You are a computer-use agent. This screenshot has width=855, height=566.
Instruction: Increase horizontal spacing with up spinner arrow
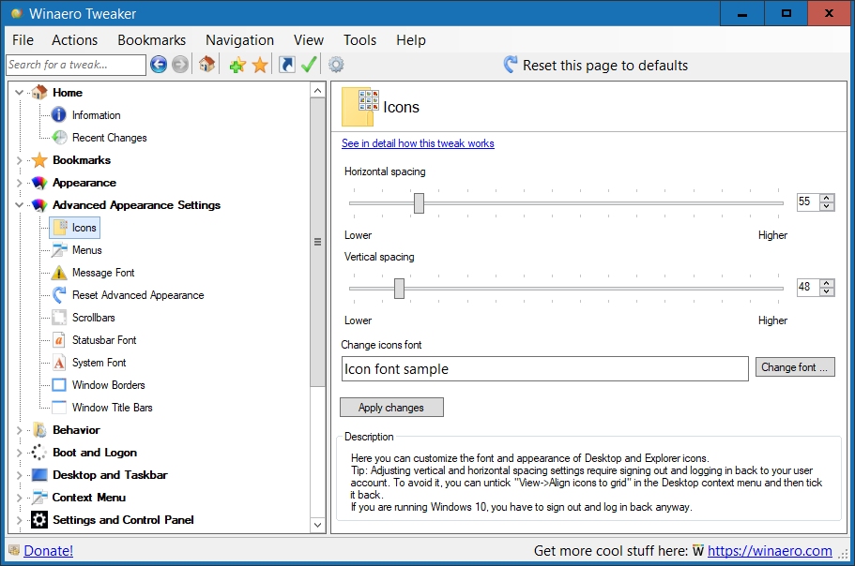827,198
